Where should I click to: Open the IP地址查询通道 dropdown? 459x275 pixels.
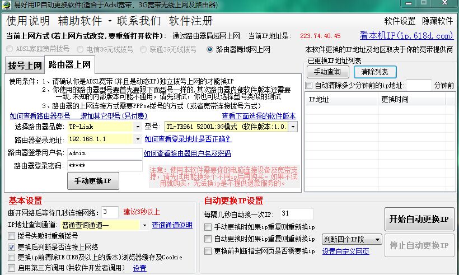click(x=144, y=225)
